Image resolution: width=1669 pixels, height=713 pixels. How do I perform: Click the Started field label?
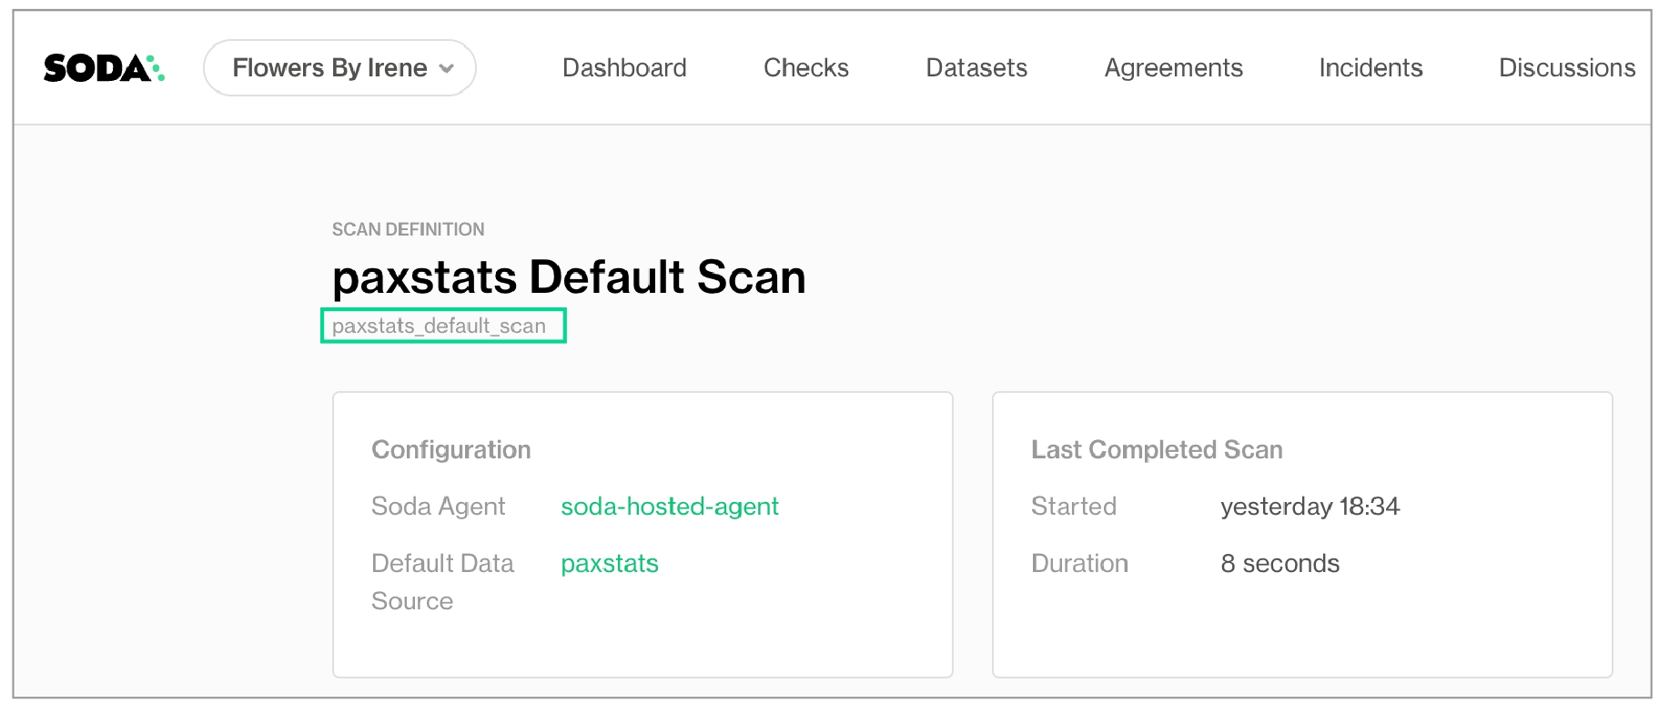(1073, 507)
